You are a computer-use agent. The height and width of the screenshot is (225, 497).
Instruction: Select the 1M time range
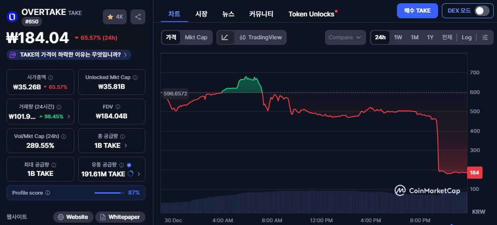(x=415, y=37)
